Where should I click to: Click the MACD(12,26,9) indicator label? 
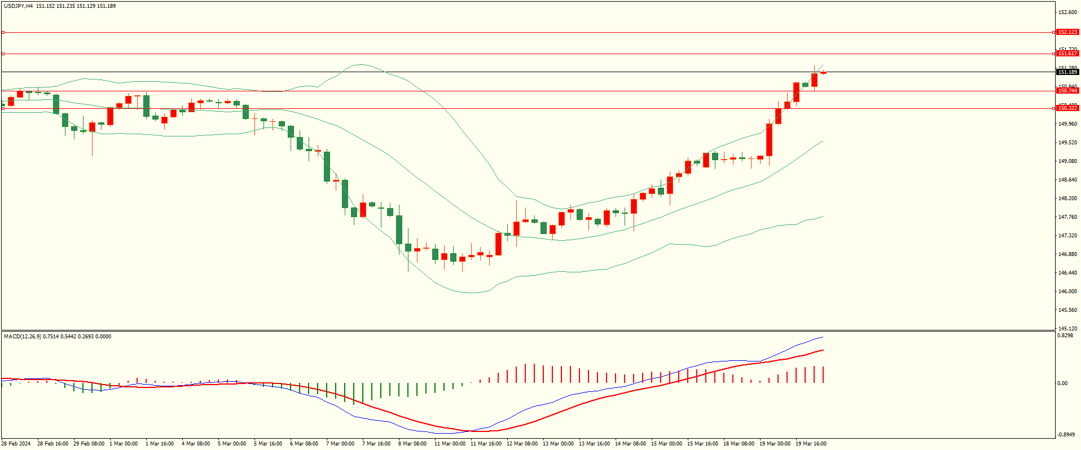22,337
